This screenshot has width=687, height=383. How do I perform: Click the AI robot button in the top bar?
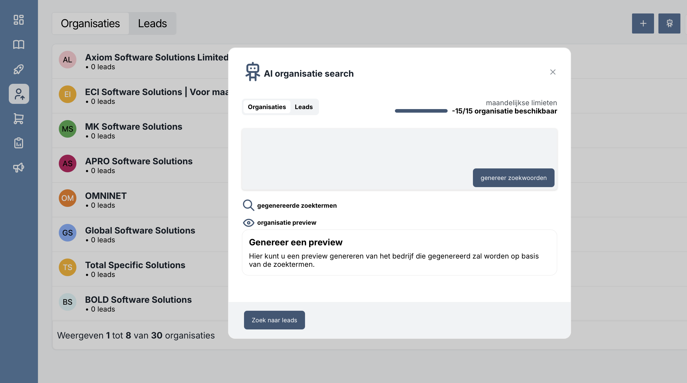[669, 23]
